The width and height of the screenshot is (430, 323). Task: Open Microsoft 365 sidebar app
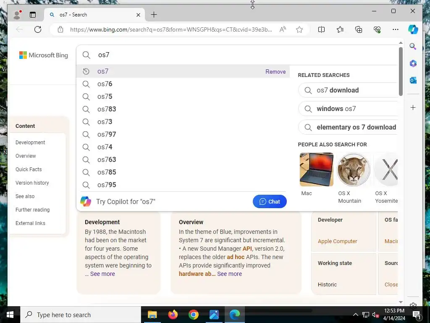click(x=413, y=64)
